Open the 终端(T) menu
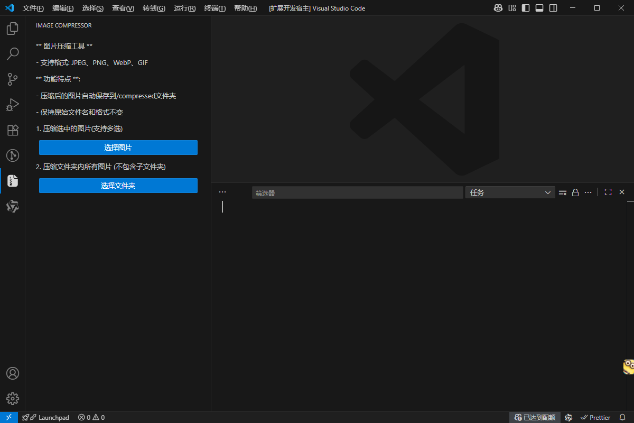 215,8
